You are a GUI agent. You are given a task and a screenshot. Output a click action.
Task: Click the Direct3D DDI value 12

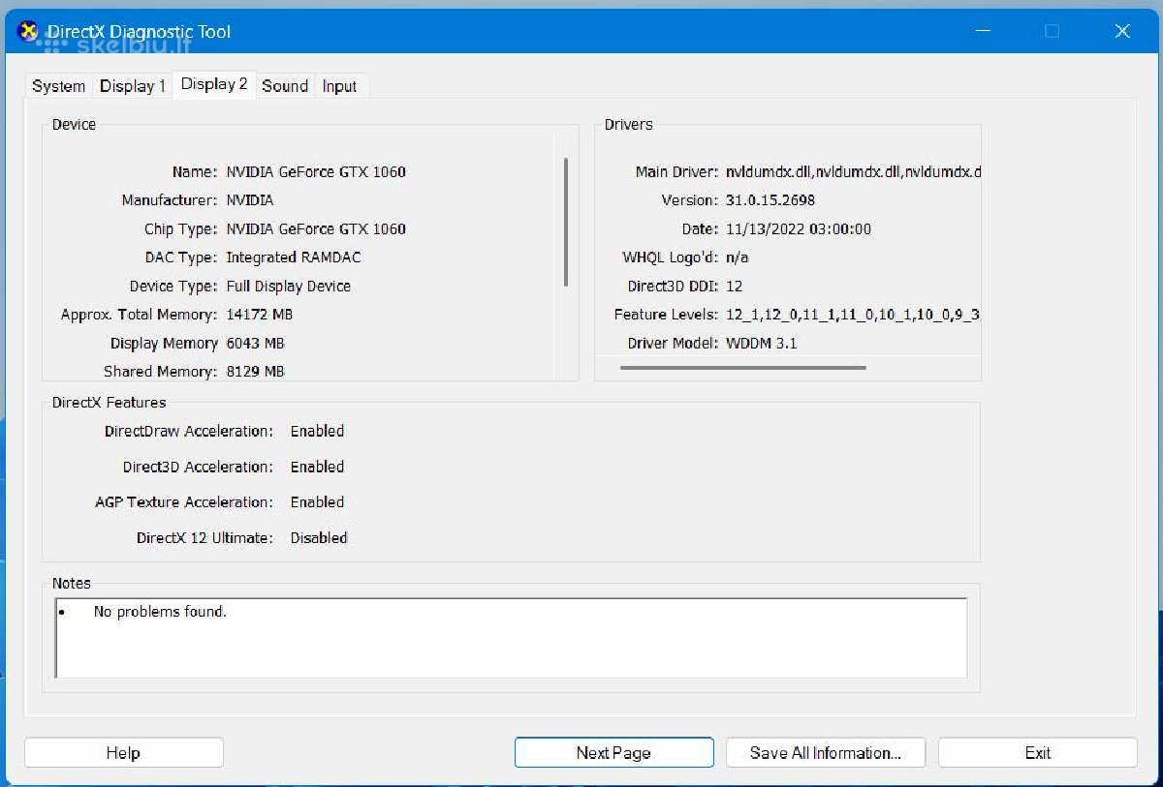734,287
